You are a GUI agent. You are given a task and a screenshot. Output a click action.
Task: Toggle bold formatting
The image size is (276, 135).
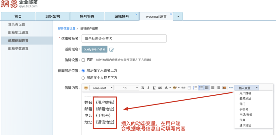(x=143, y=88)
